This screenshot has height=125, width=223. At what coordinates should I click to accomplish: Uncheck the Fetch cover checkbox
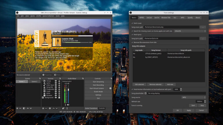coord(132,23)
